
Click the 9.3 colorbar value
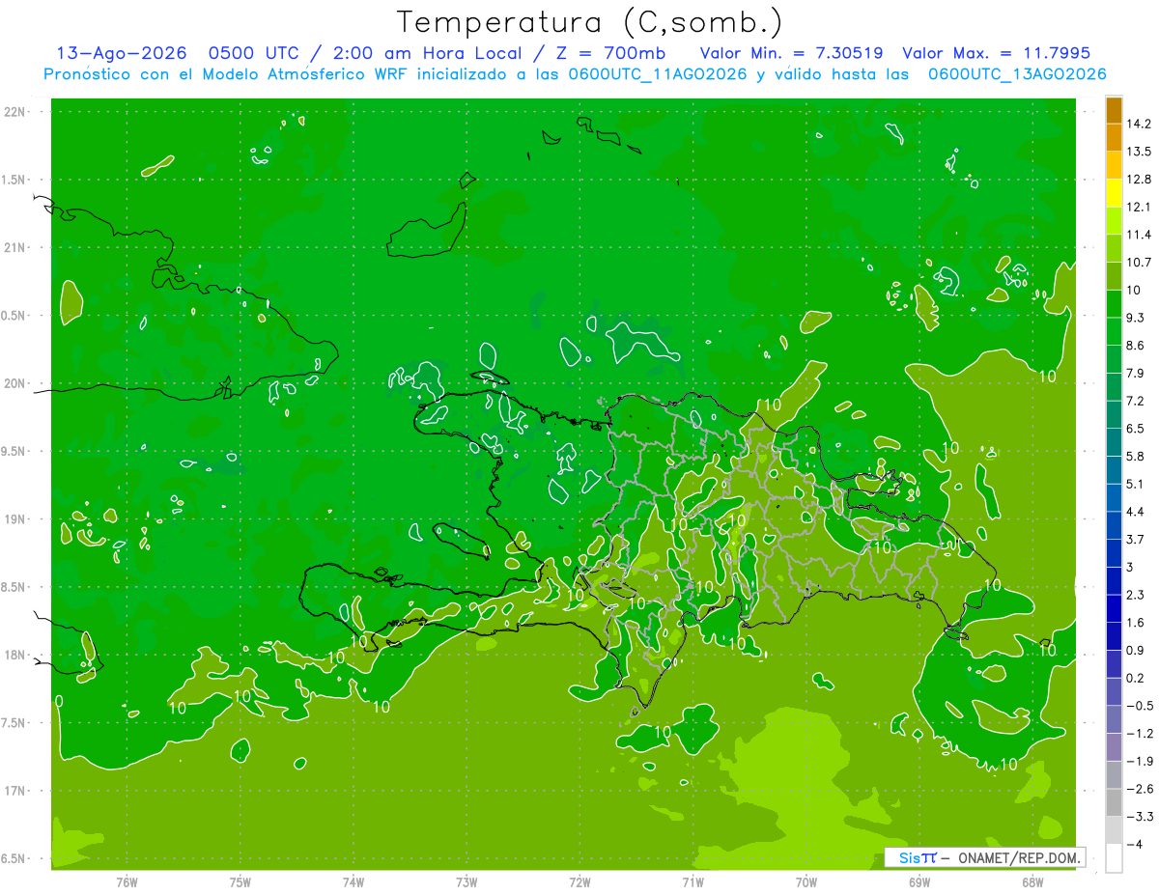(1137, 318)
